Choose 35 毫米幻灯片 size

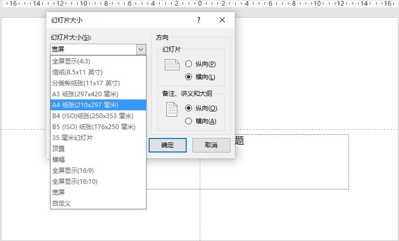(x=98, y=137)
